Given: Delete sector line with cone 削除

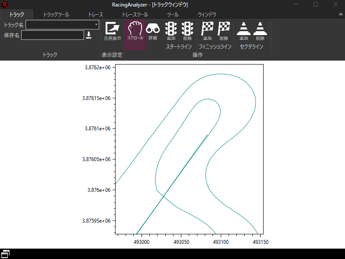Looking at the screenshot, I should coord(260,31).
